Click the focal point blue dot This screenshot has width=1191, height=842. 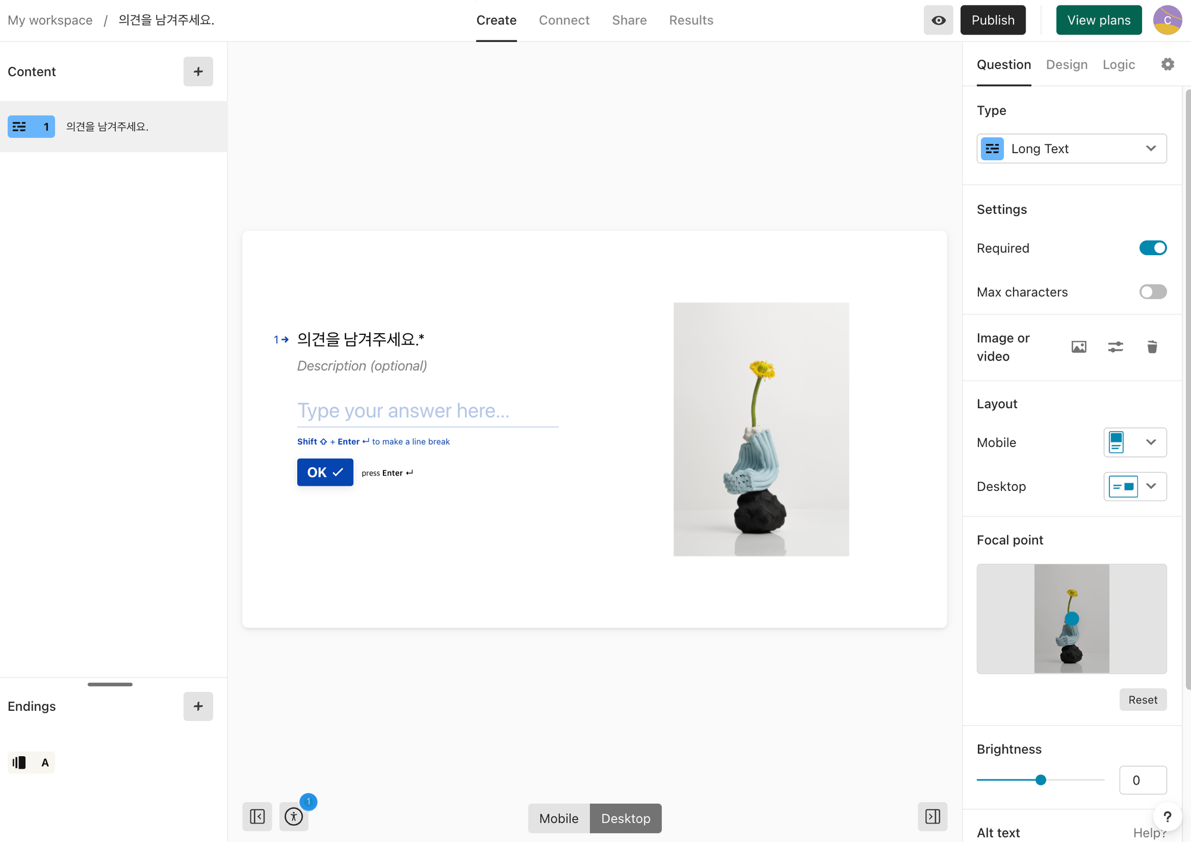coord(1072,619)
